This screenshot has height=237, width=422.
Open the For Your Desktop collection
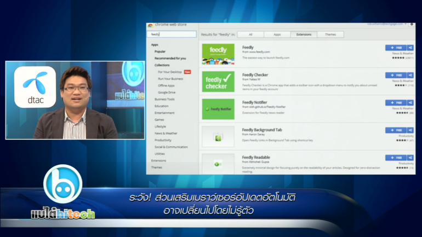170,72
